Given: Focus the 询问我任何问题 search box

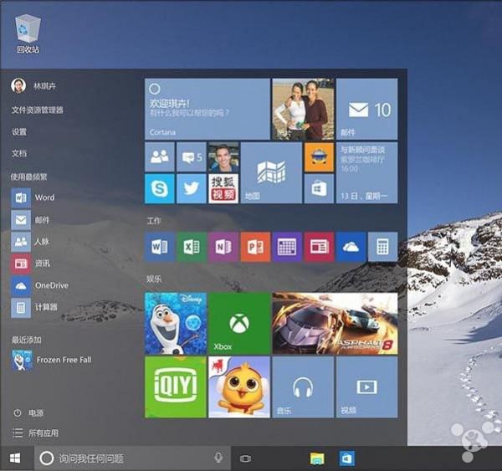Looking at the screenshot, I should tap(132, 458).
